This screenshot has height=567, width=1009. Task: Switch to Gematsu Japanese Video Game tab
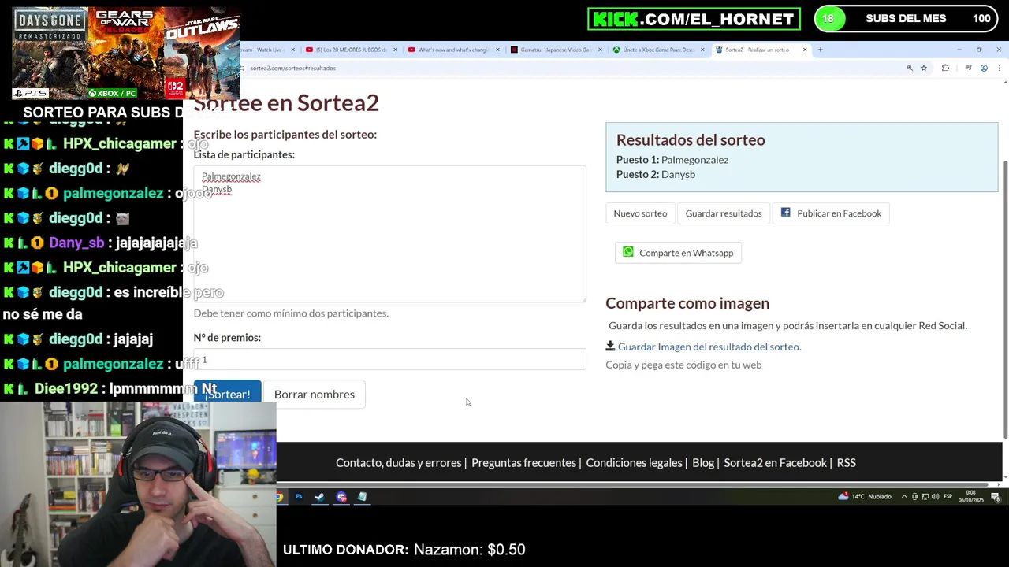coord(556,50)
